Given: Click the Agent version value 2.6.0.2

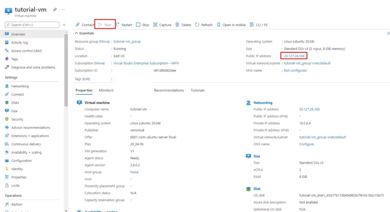Looking at the screenshot, I should click(x=135, y=165).
